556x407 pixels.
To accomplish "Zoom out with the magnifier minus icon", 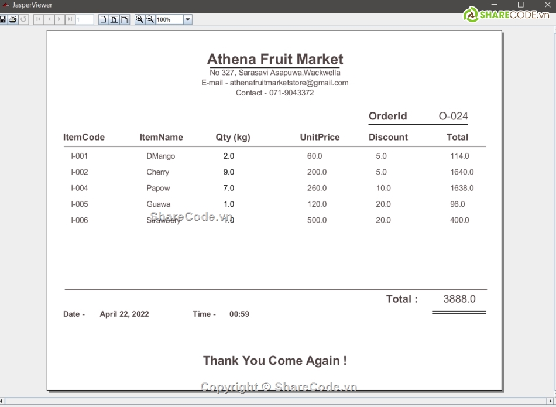I will [x=150, y=19].
